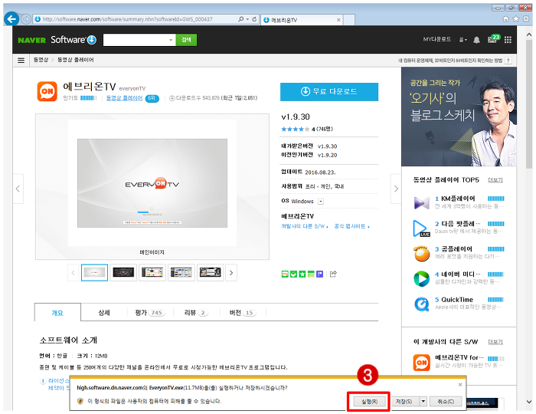Advance thumbnail strip with right arrow
The height and width of the screenshot is (414, 536).
pyautogui.click(x=231, y=273)
